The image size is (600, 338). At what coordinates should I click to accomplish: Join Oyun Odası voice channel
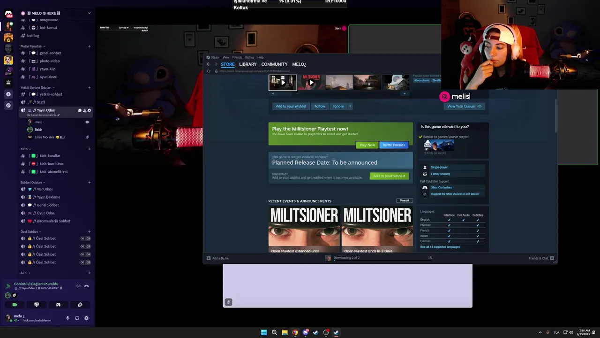[x=56, y=213]
